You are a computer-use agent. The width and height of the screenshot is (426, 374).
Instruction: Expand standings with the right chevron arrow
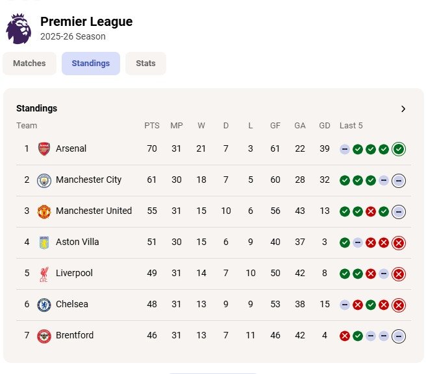pos(403,109)
